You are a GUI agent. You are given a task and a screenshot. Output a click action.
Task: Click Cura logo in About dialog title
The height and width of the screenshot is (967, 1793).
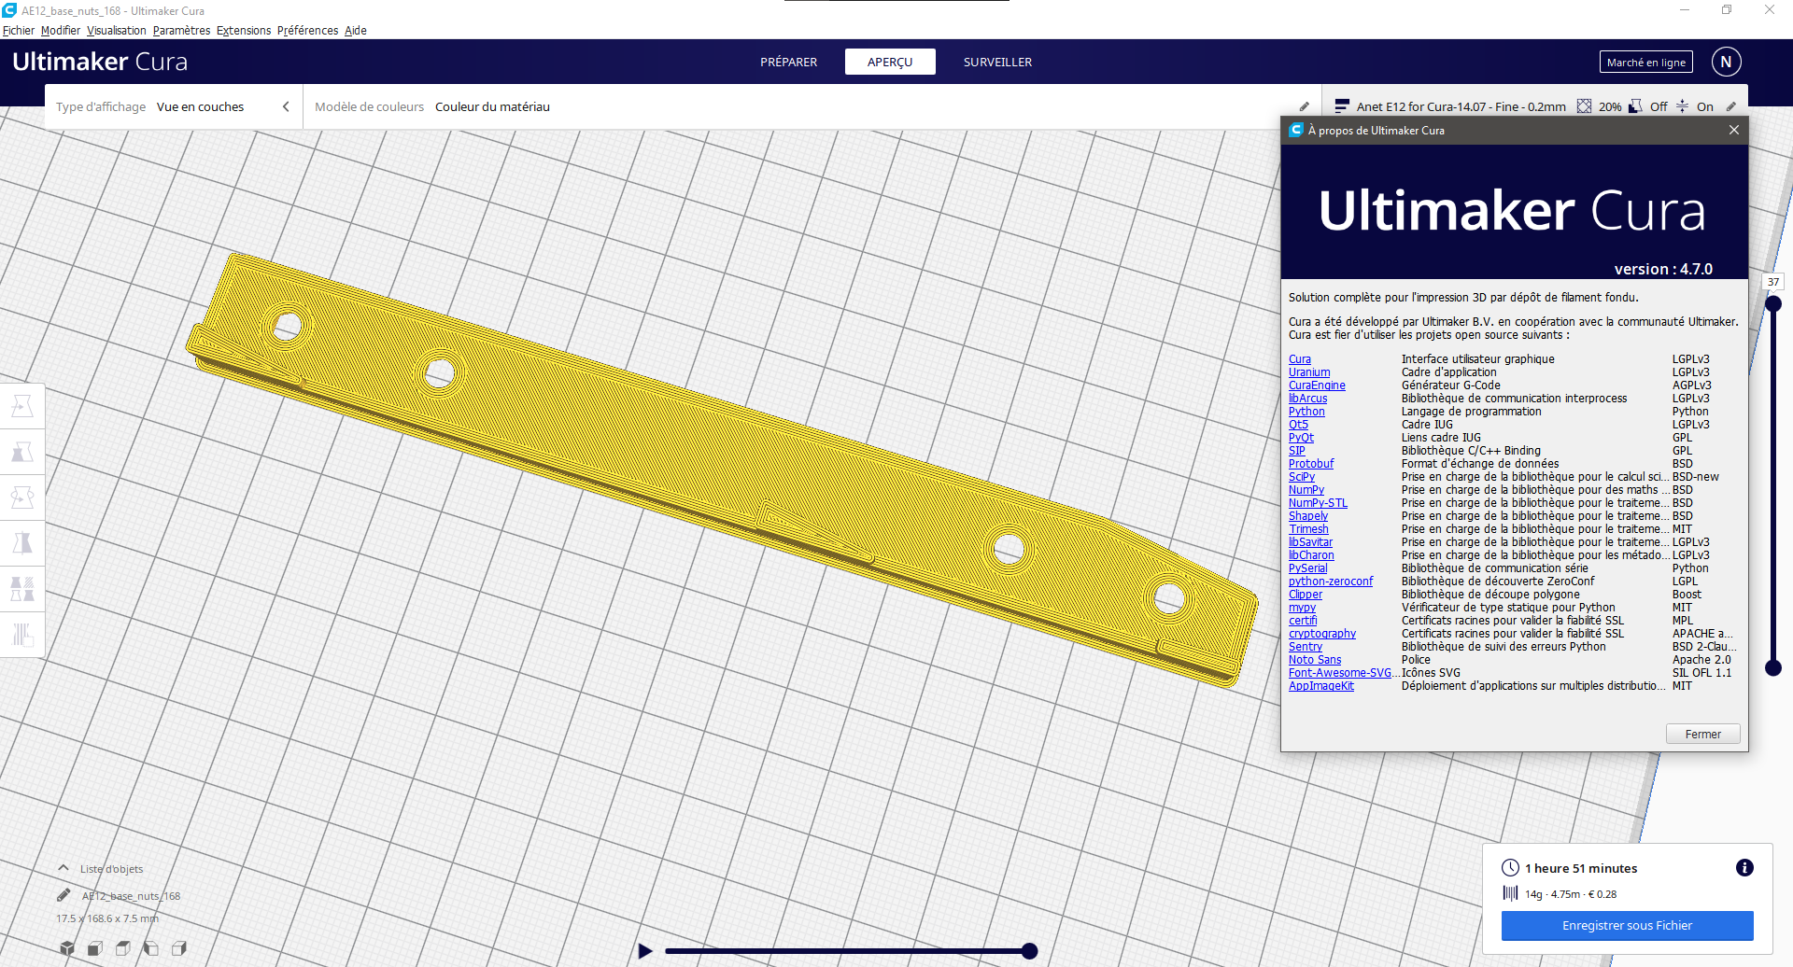(1295, 130)
